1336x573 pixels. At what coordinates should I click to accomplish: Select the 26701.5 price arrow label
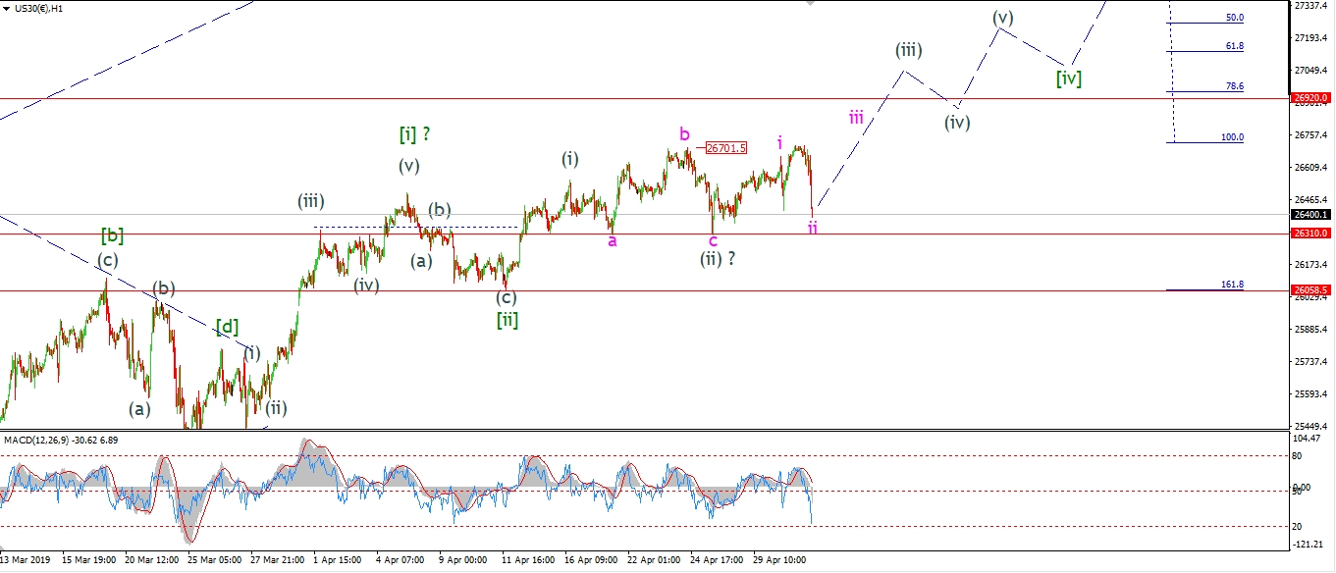(726, 148)
